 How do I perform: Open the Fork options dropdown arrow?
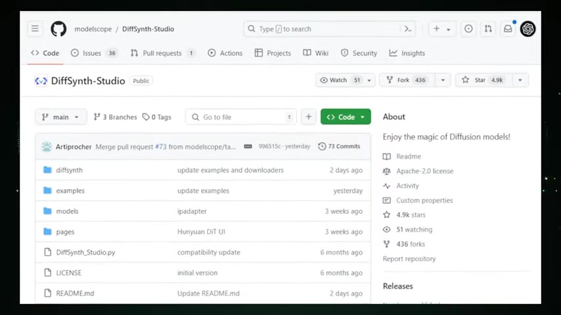click(x=443, y=80)
